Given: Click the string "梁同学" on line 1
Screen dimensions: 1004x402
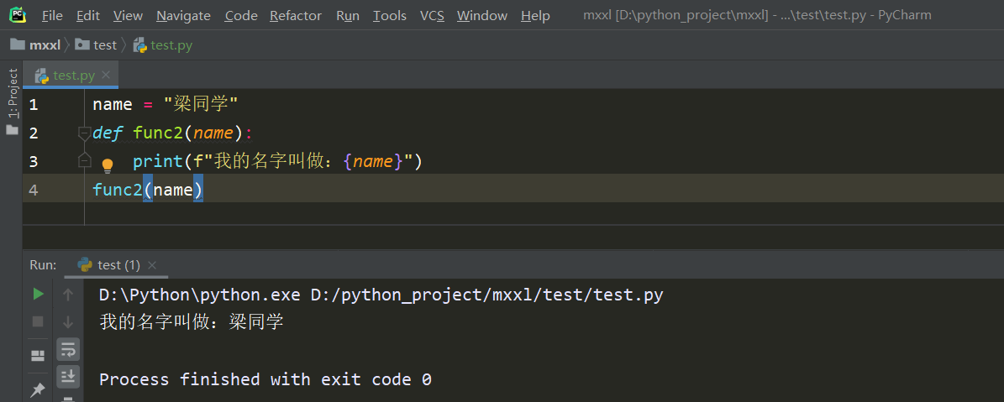Looking at the screenshot, I should coord(201,104).
